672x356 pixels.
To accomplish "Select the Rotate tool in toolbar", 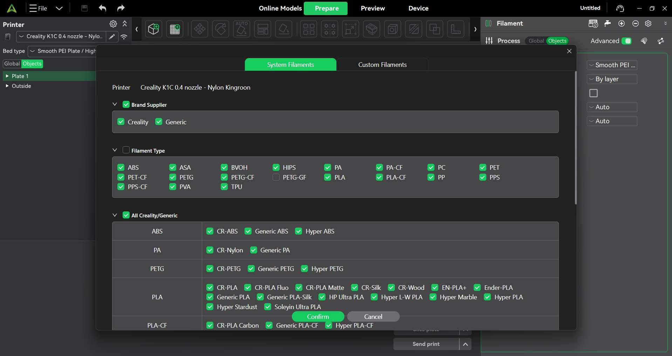I will (221, 29).
